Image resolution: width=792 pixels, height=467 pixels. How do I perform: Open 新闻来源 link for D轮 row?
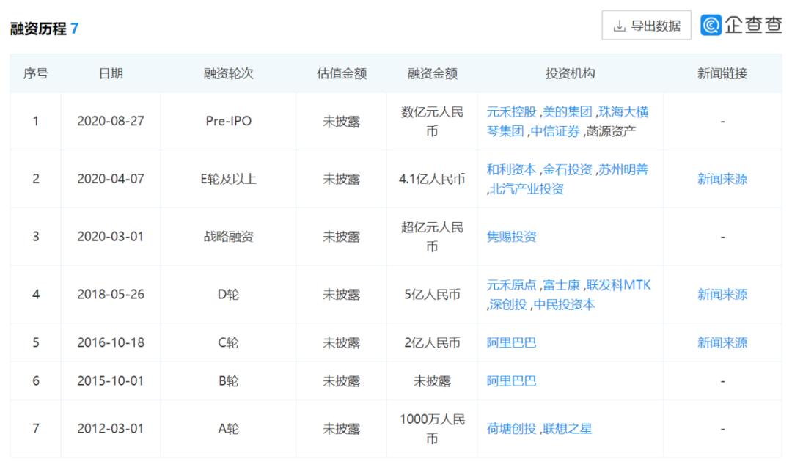pyautogui.click(x=722, y=295)
